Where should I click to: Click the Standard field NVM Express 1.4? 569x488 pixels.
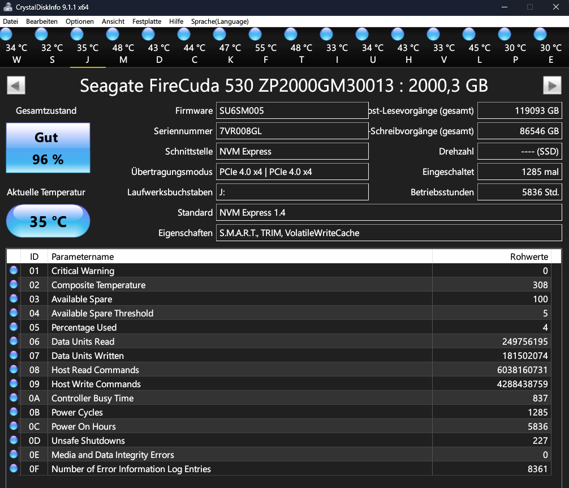(x=389, y=212)
